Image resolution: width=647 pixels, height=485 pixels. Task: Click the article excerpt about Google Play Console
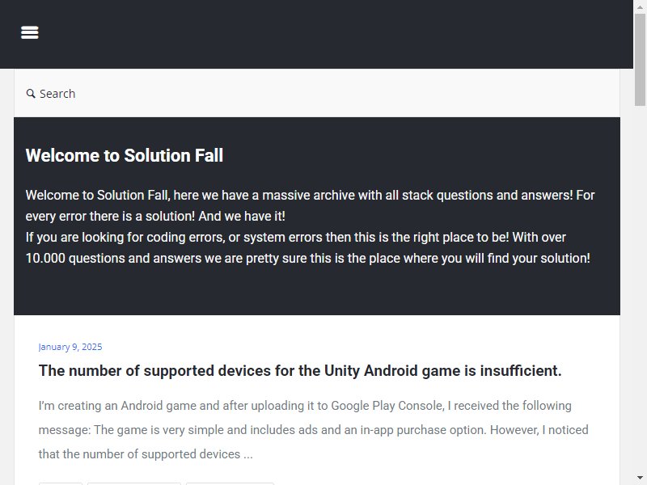click(314, 430)
